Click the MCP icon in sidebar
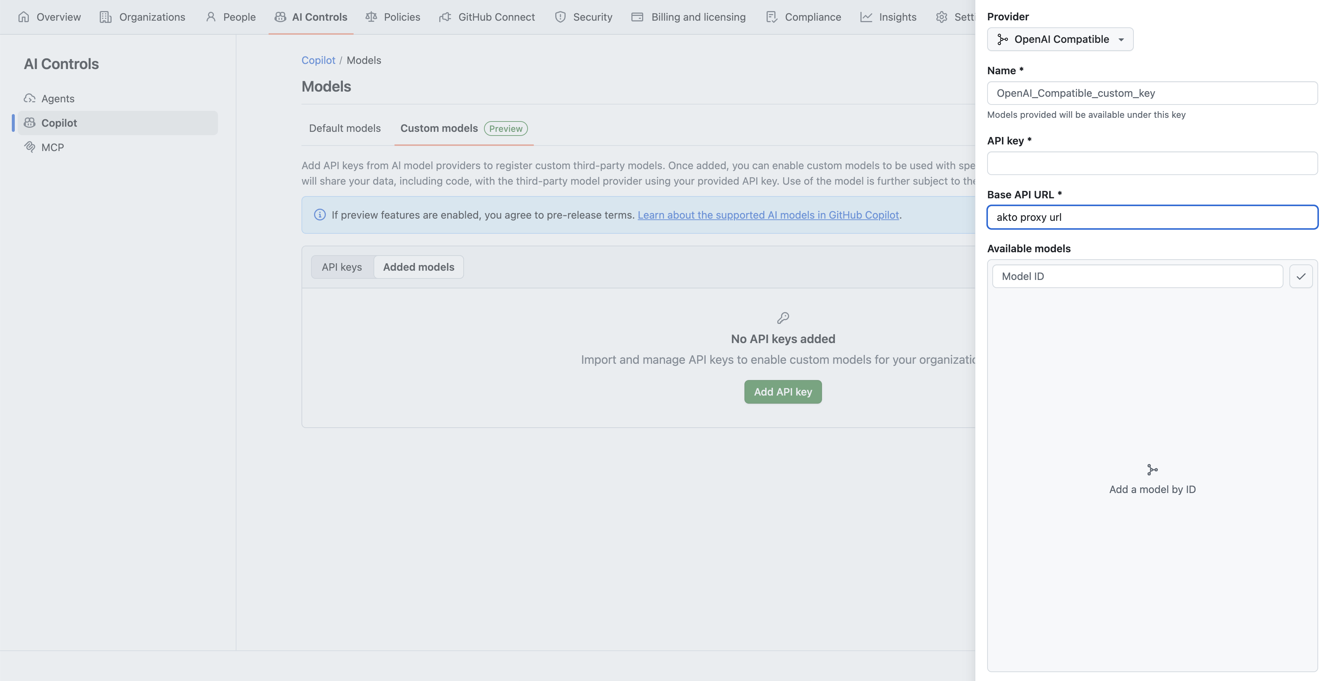The height and width of the screenshot is (681, 1330). 30,147
